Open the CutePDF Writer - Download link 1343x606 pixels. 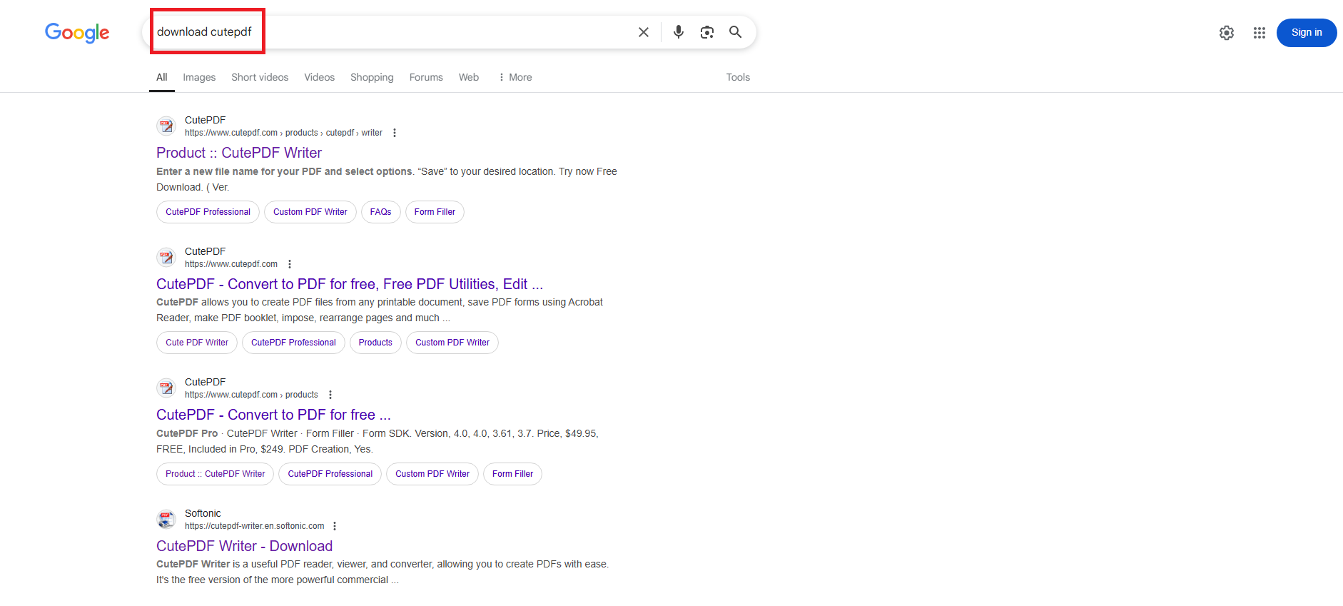tap(244, 546)
